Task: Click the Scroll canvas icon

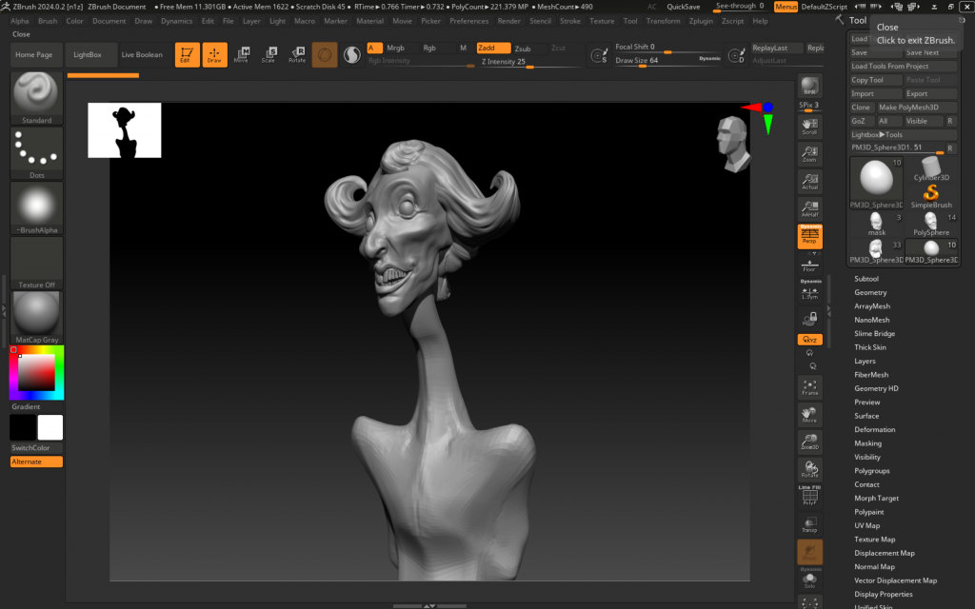Action: pyautogui.click(x=809, y=127)
